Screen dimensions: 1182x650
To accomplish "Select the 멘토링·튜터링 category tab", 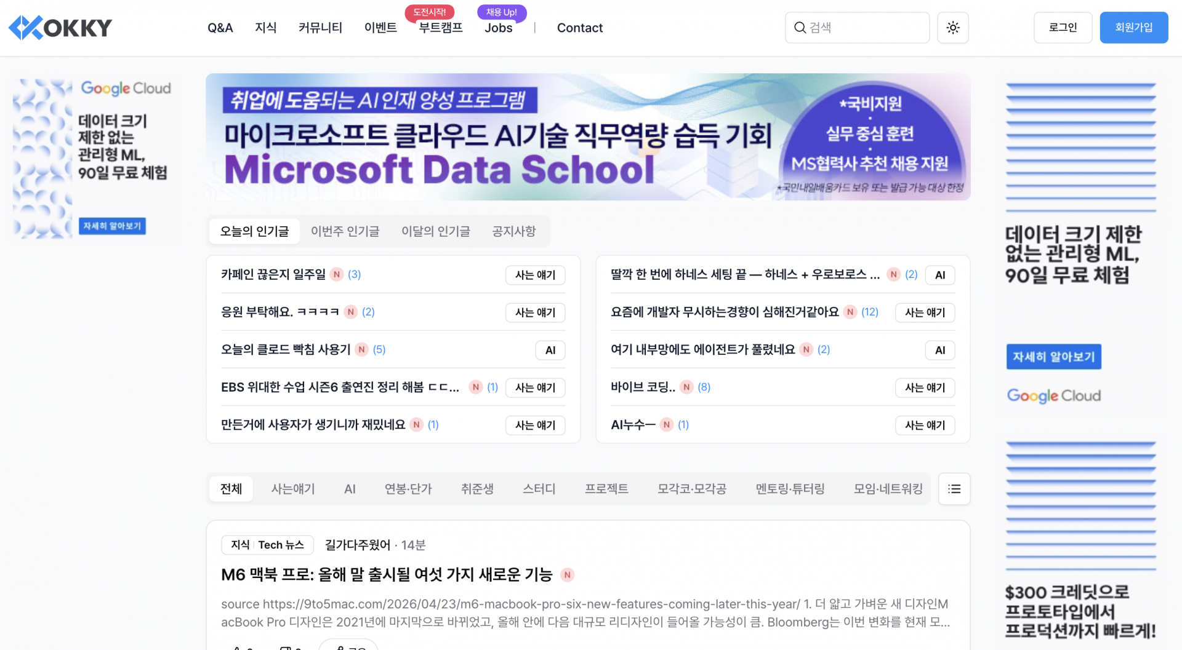I will coord(790,489).
